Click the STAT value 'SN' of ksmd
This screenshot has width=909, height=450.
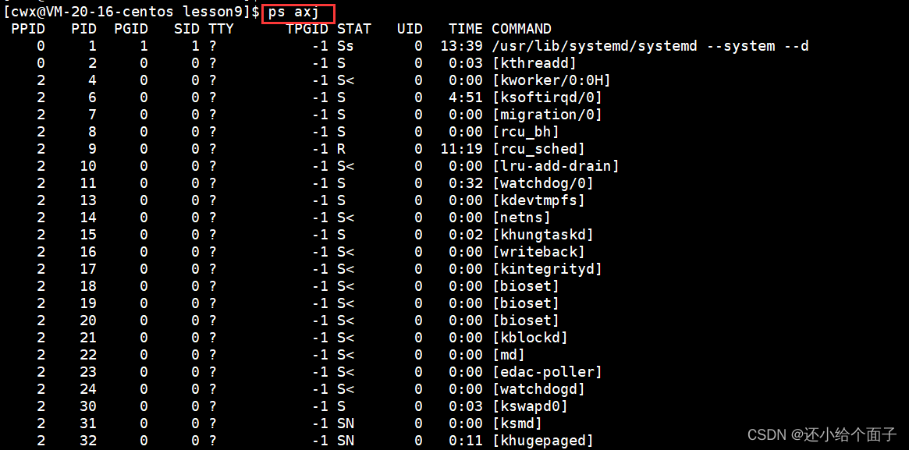(x=346, y=423)
